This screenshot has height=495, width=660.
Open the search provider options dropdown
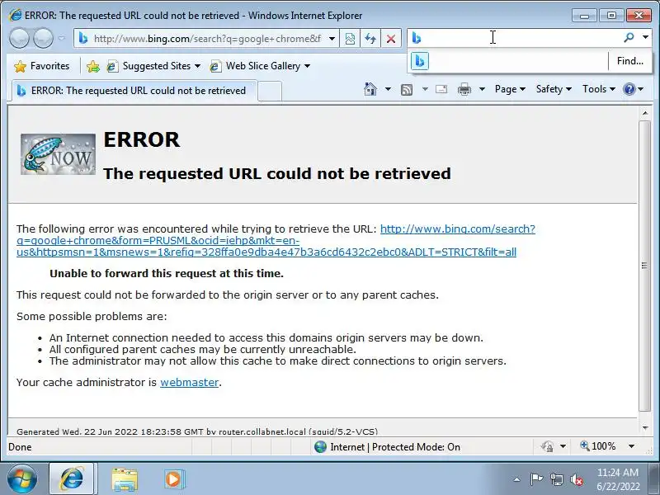(645, 37)
